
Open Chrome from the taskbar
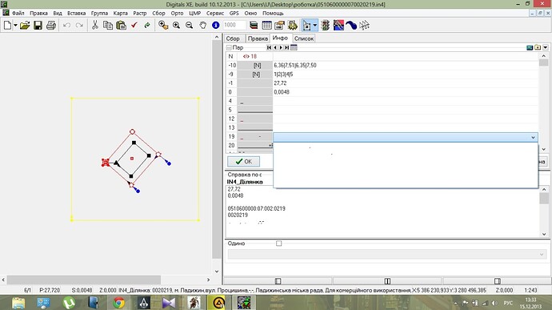(118, 303)
